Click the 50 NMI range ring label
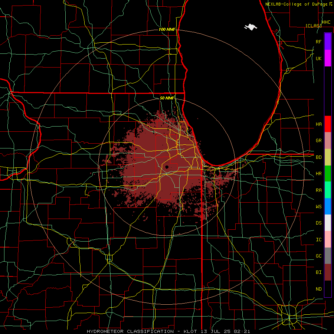Screen dimensions: 334x334 pyautogui.click(x=167, y=98)
